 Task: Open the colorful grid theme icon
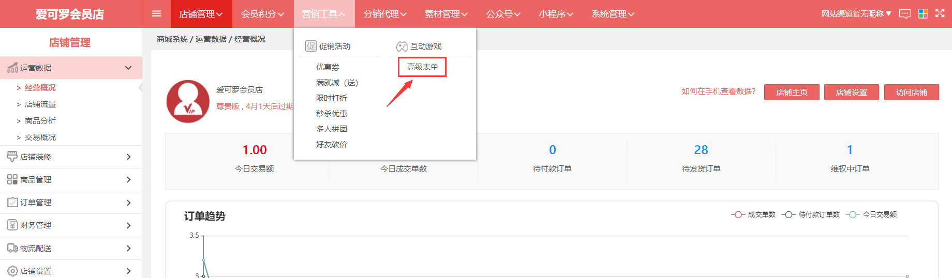[923, 14]
